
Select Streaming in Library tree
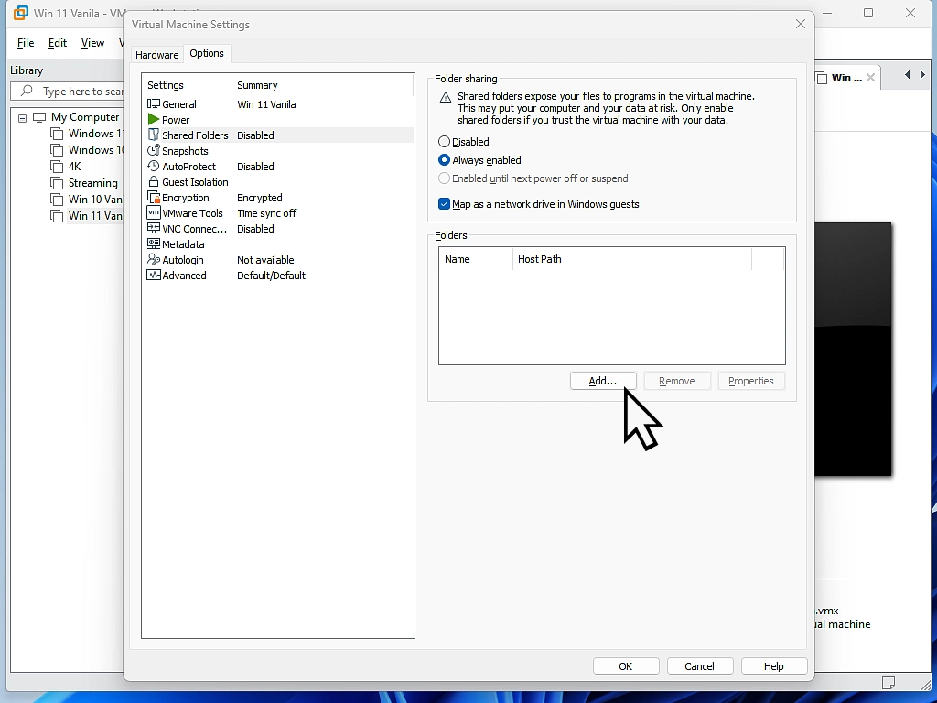tap(92, 183)
